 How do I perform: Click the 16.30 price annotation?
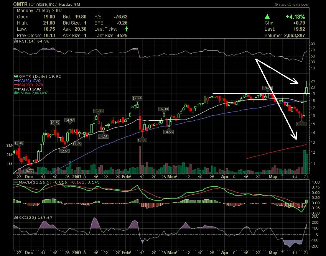click(x=163, y=109)
